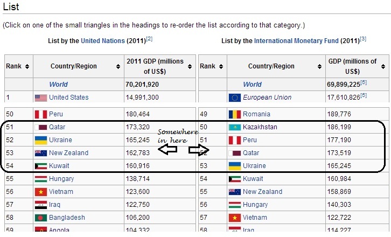
Task: Open the International Monetary Fund link
Action: coord(296,41)
